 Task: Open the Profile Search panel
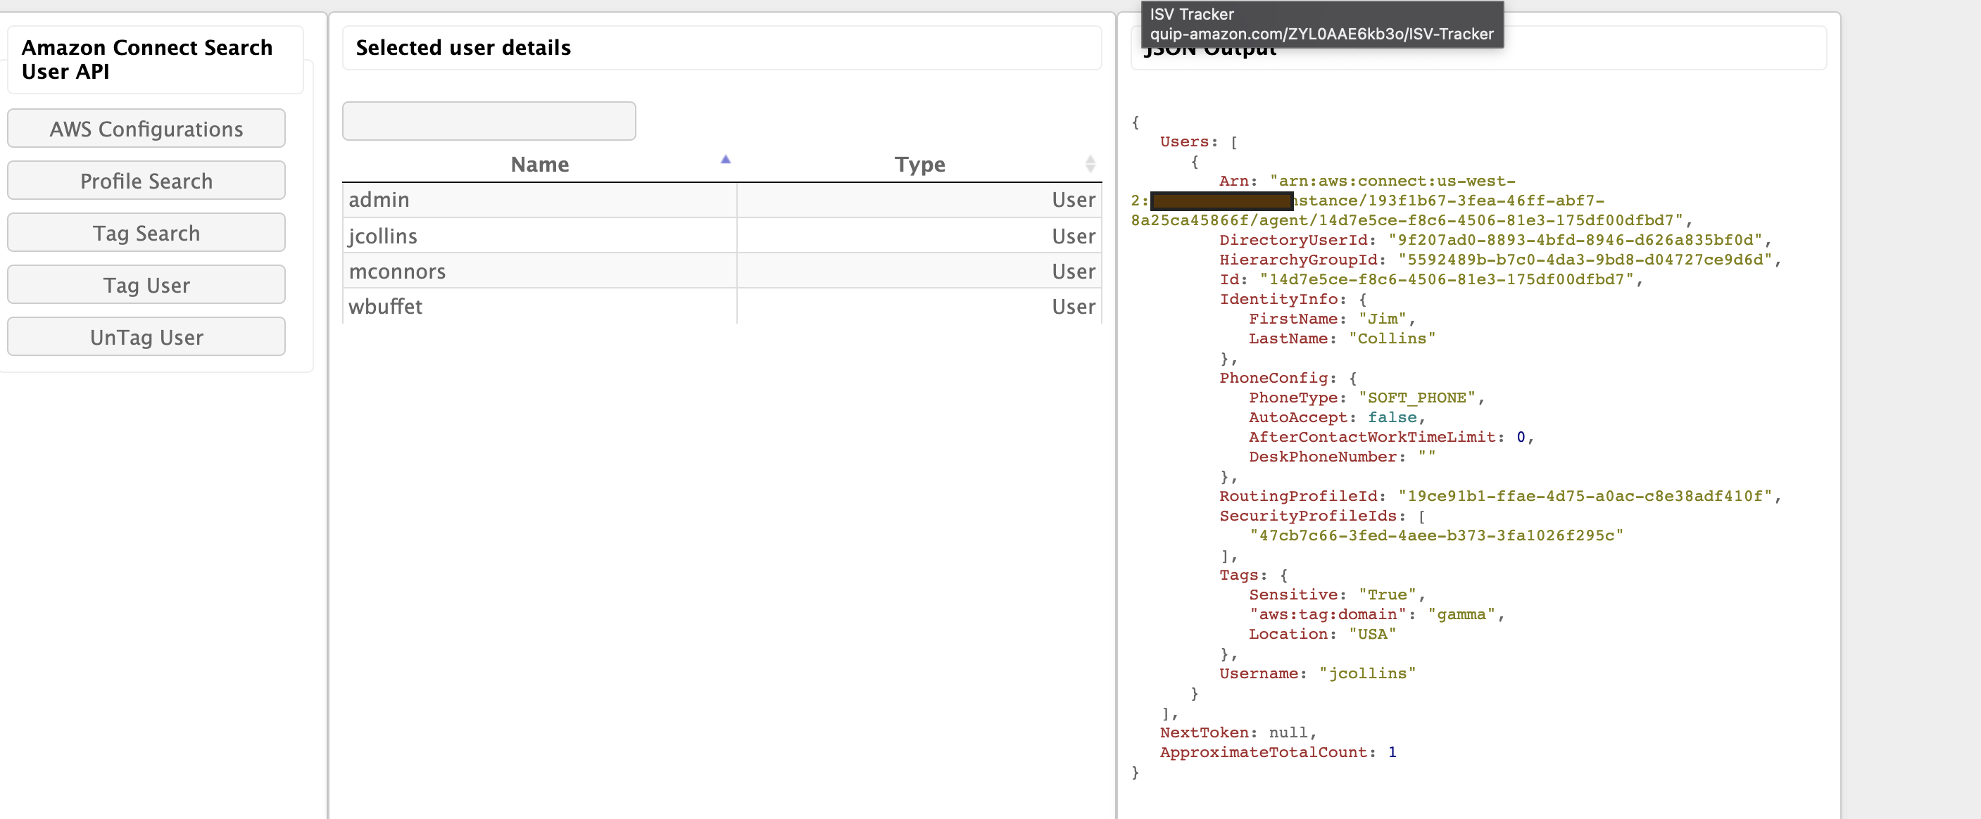[146, 181]
